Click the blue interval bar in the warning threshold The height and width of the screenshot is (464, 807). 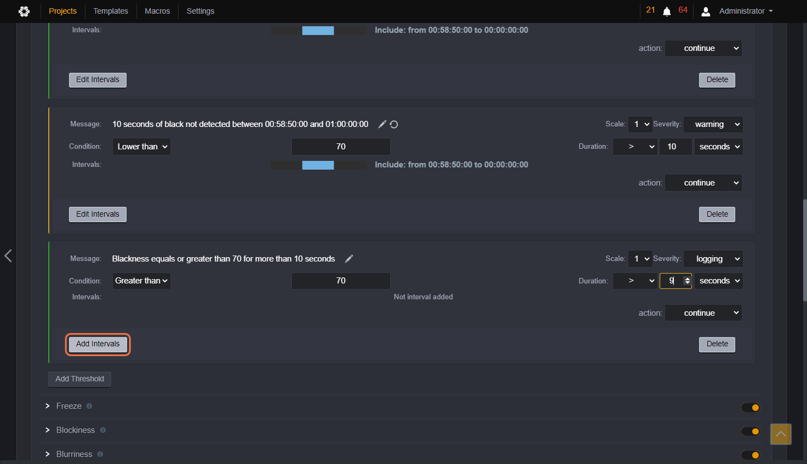tap(318, 165)
